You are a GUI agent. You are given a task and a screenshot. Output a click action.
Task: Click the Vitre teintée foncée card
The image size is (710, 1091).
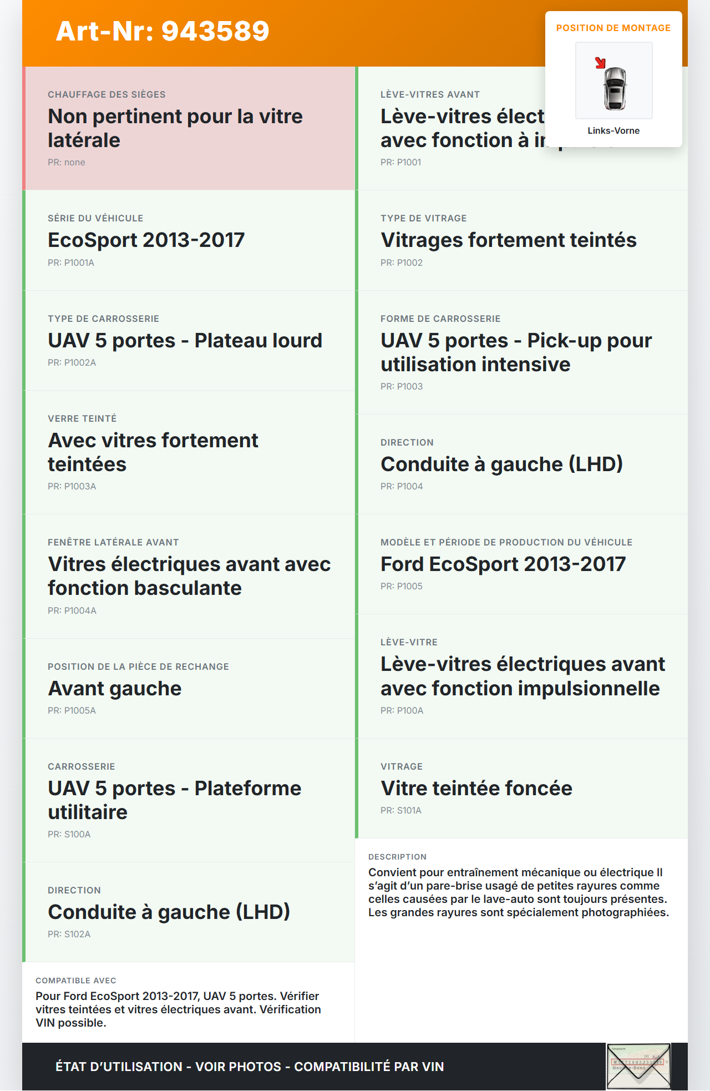pos(522,788)
